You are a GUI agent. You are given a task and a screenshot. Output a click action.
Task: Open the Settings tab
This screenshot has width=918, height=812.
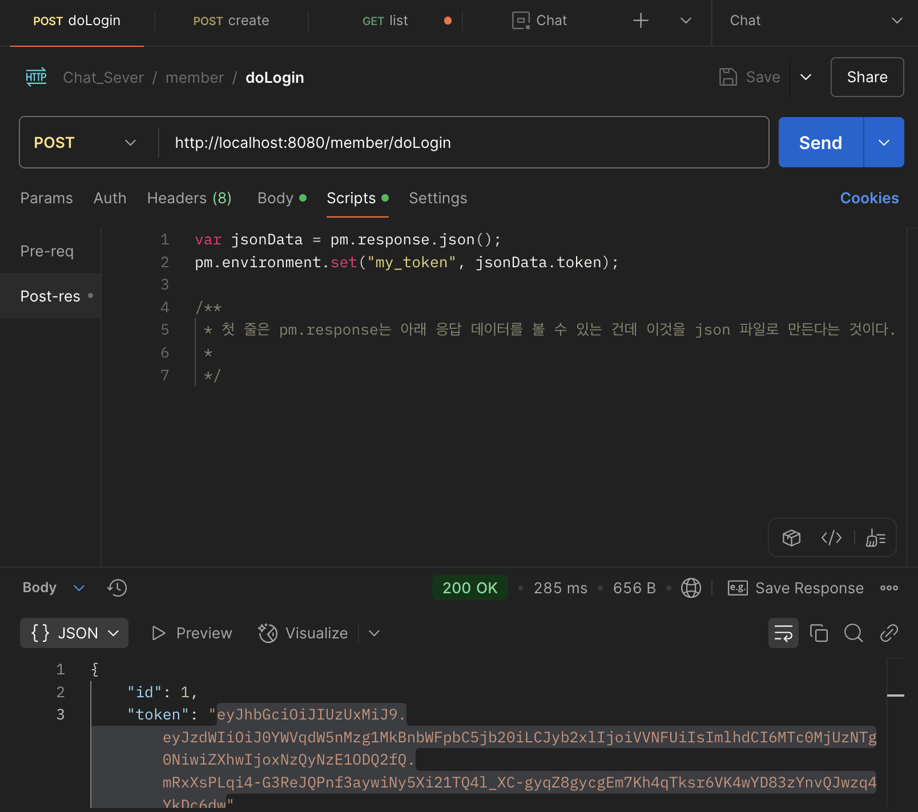438,198
